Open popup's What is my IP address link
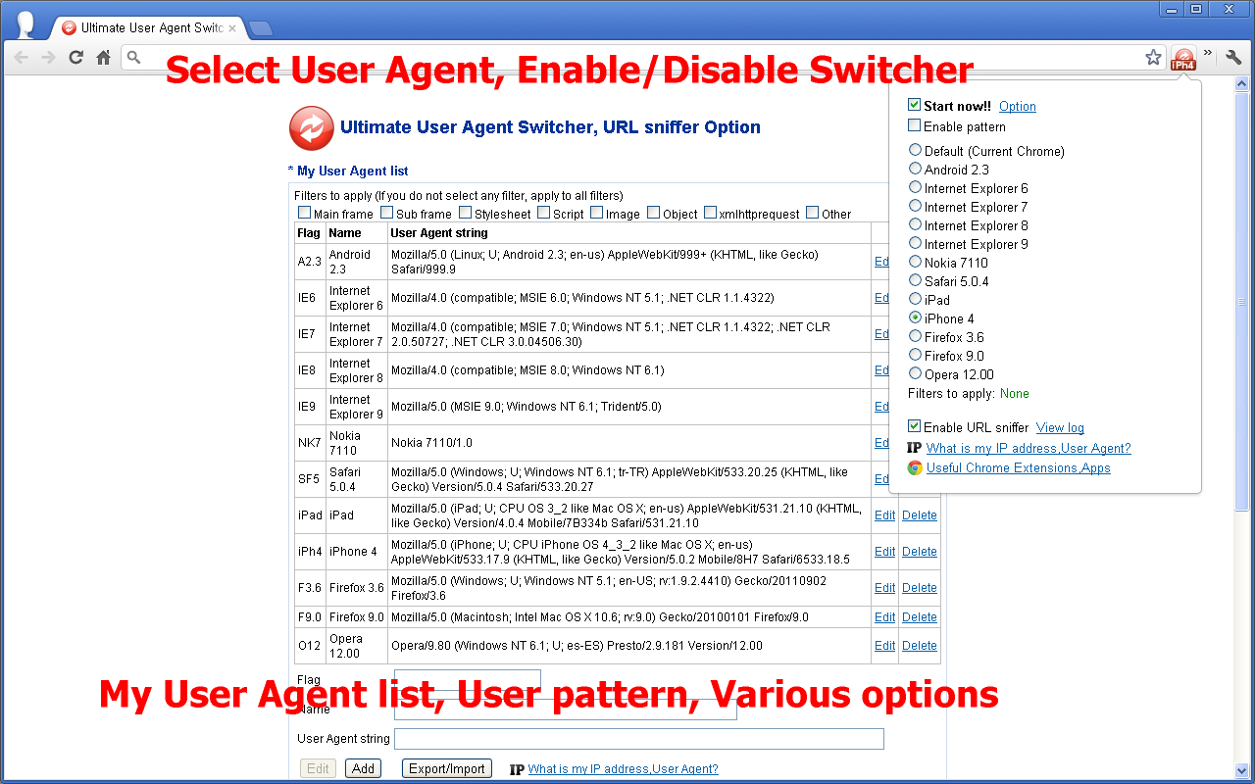Viewport: 1255px width, 784px height. pyautogui.click(x=1029, y=448)
